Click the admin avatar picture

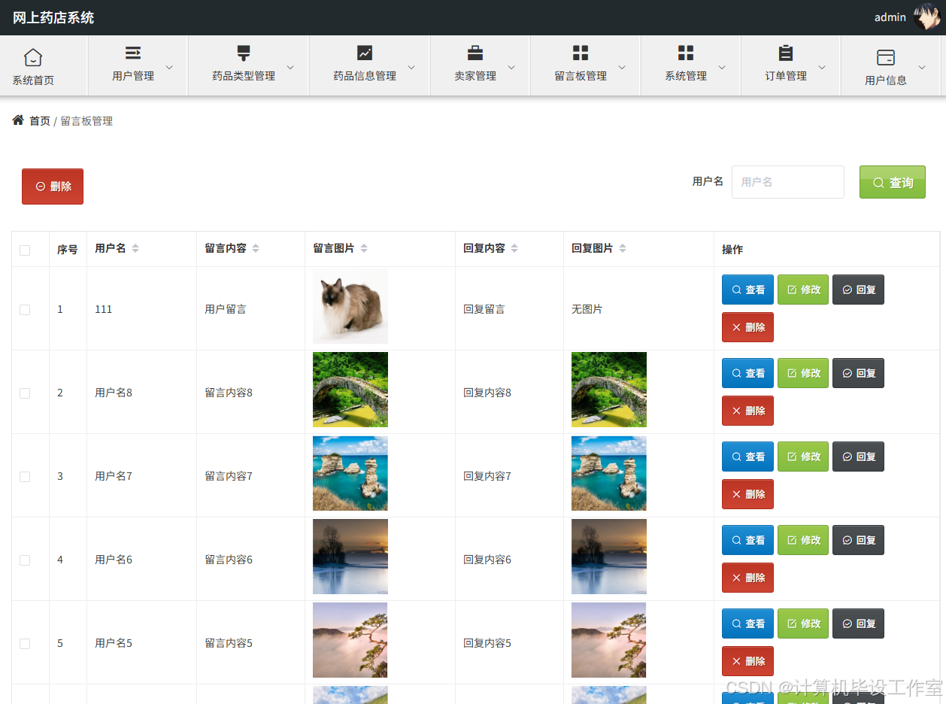pos(926,17)
